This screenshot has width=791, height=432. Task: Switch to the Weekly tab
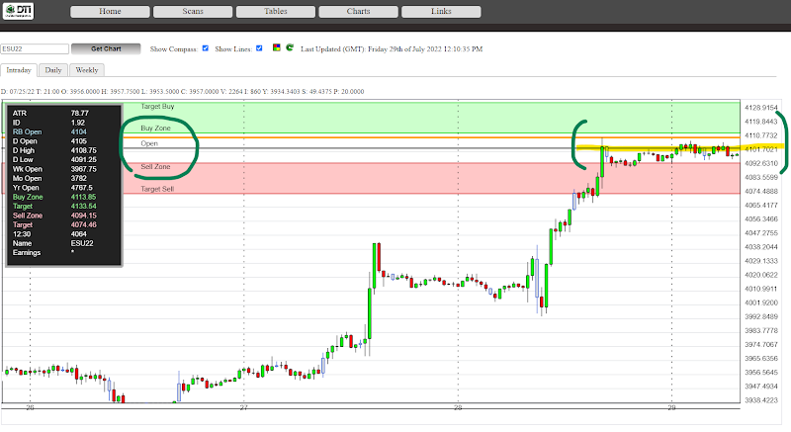click(x=87, y=71)
